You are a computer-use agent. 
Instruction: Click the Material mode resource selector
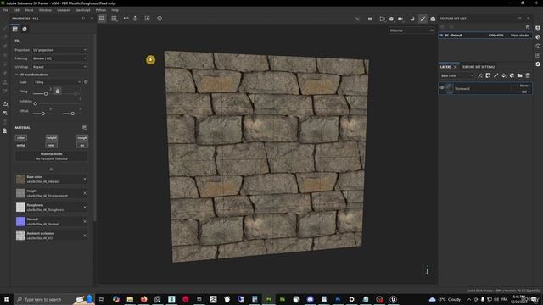[x=51, y=156]
